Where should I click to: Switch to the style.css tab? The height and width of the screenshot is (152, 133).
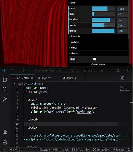[46, 78]
